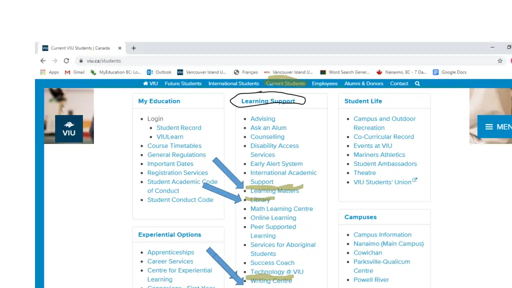Open the Student Record link
Image resolution: width=512 pixels, height=288 pixels.
(178, 127)
